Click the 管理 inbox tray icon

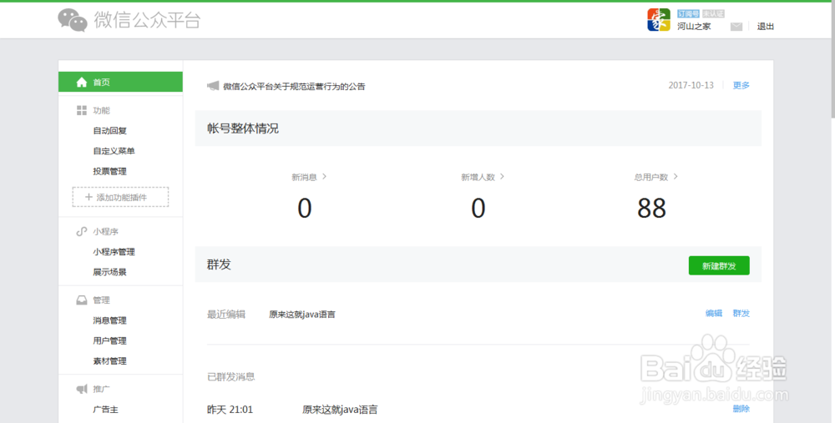[82, 300]
